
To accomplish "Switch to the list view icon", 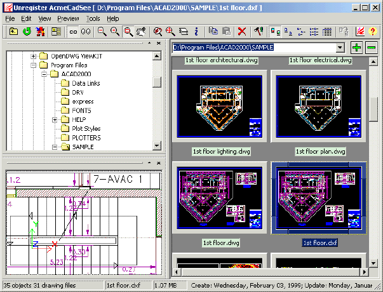I will 314,32.
